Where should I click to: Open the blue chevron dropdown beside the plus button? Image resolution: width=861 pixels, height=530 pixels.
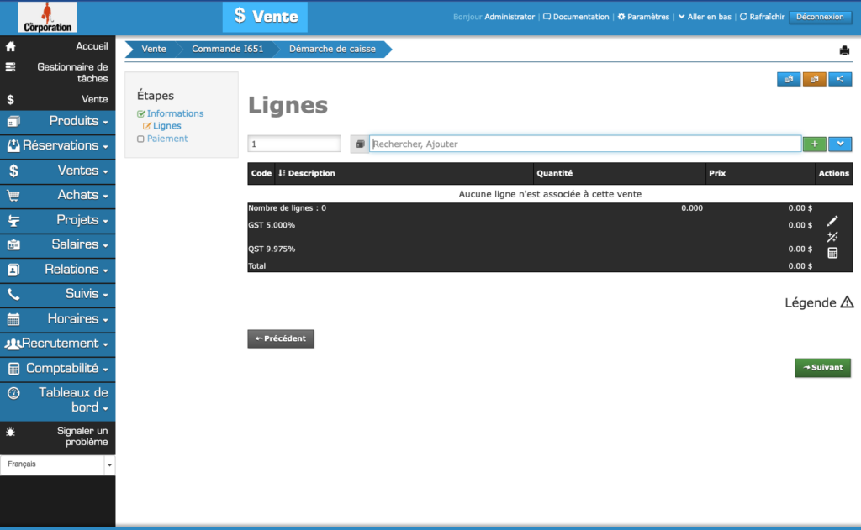[x=840, y=143]
